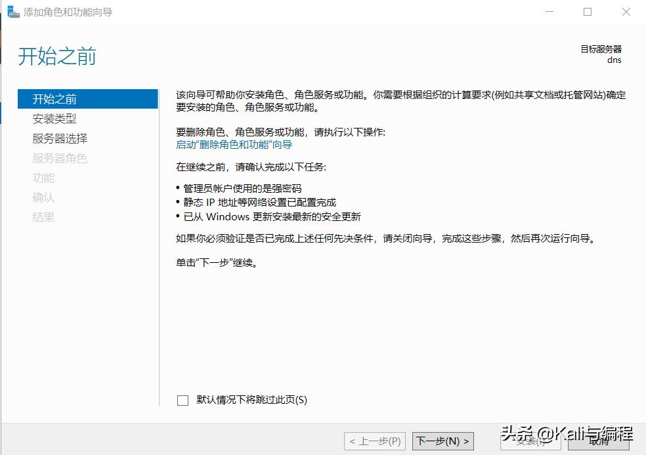The image size is (646, 455).
Task: Enable 默认情况下将跳过此页 checkbox
Action: coord(182,400)
